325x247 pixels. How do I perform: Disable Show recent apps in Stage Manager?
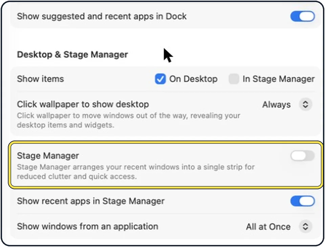(x=302, y=201)
